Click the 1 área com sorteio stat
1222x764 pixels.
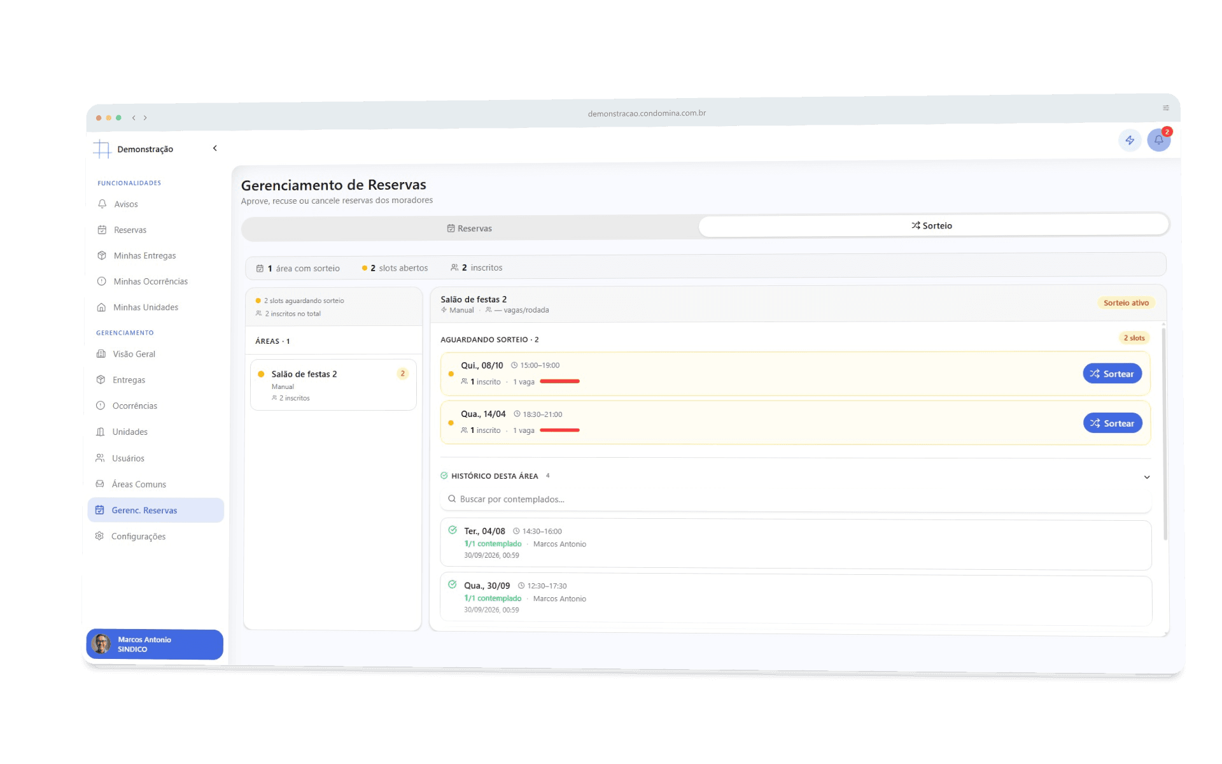coord(298,269)
